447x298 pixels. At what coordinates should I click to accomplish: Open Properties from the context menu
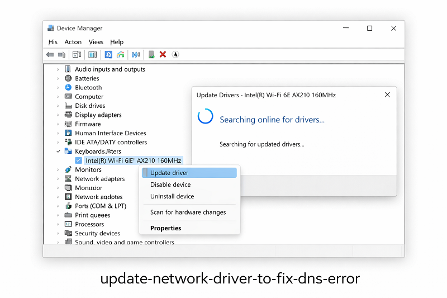coord(189,228)
